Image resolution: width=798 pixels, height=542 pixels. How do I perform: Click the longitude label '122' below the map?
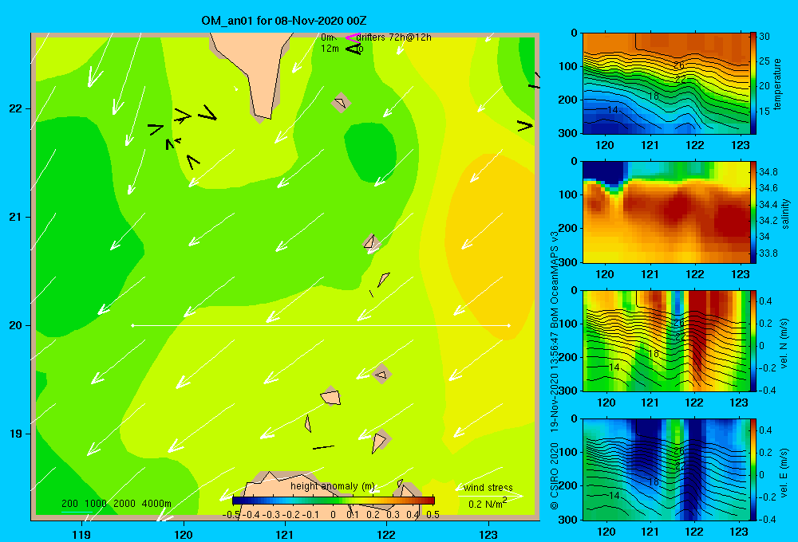point(386,534)
